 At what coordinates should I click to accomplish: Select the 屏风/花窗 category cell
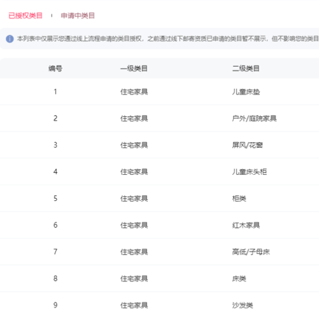(248, 145)
